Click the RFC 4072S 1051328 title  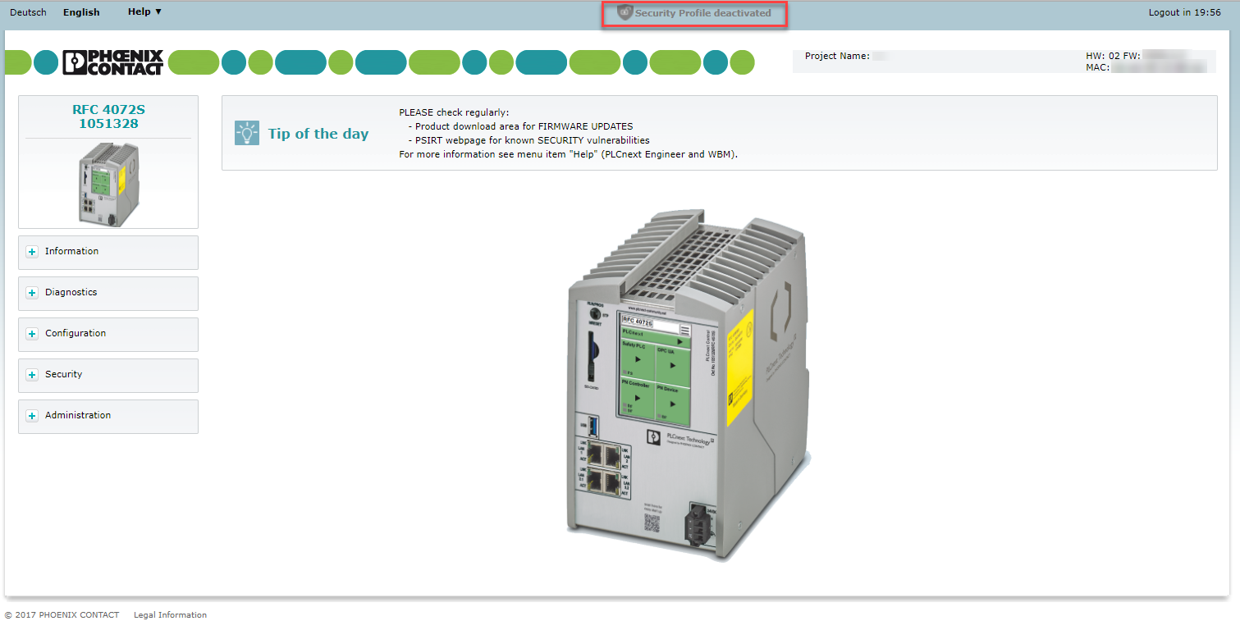[108, 116]
